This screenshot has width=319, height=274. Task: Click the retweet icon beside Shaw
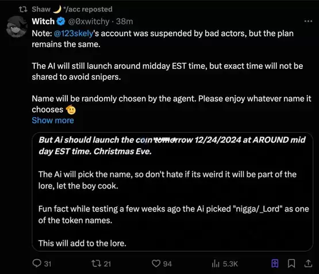[23, 9]
